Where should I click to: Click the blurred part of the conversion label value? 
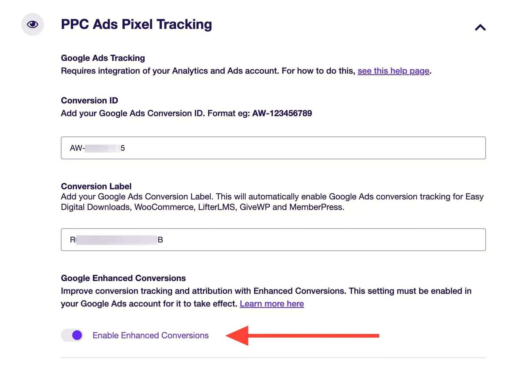[x=116, y=240]
